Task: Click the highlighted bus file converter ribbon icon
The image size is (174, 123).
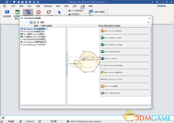Action: pos(28,12)
